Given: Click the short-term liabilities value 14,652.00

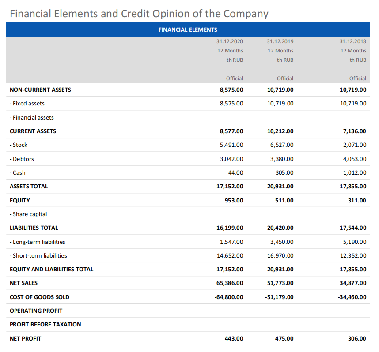Looking at the screenshot, I should tap(230, 256).
